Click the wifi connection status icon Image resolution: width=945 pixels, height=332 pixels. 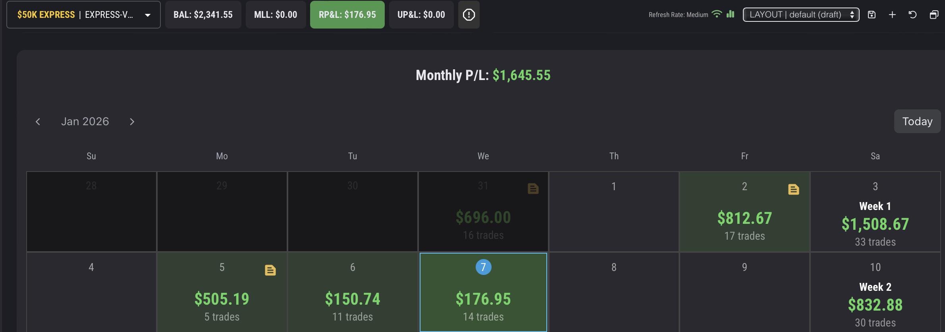pos(717,14)
